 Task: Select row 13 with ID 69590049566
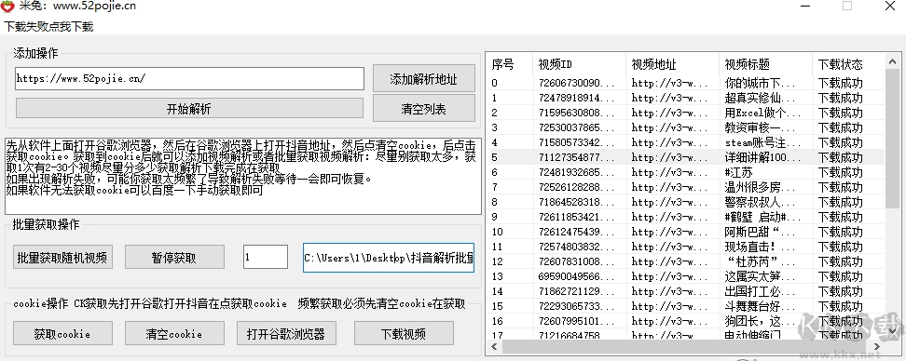coord(685,276)
